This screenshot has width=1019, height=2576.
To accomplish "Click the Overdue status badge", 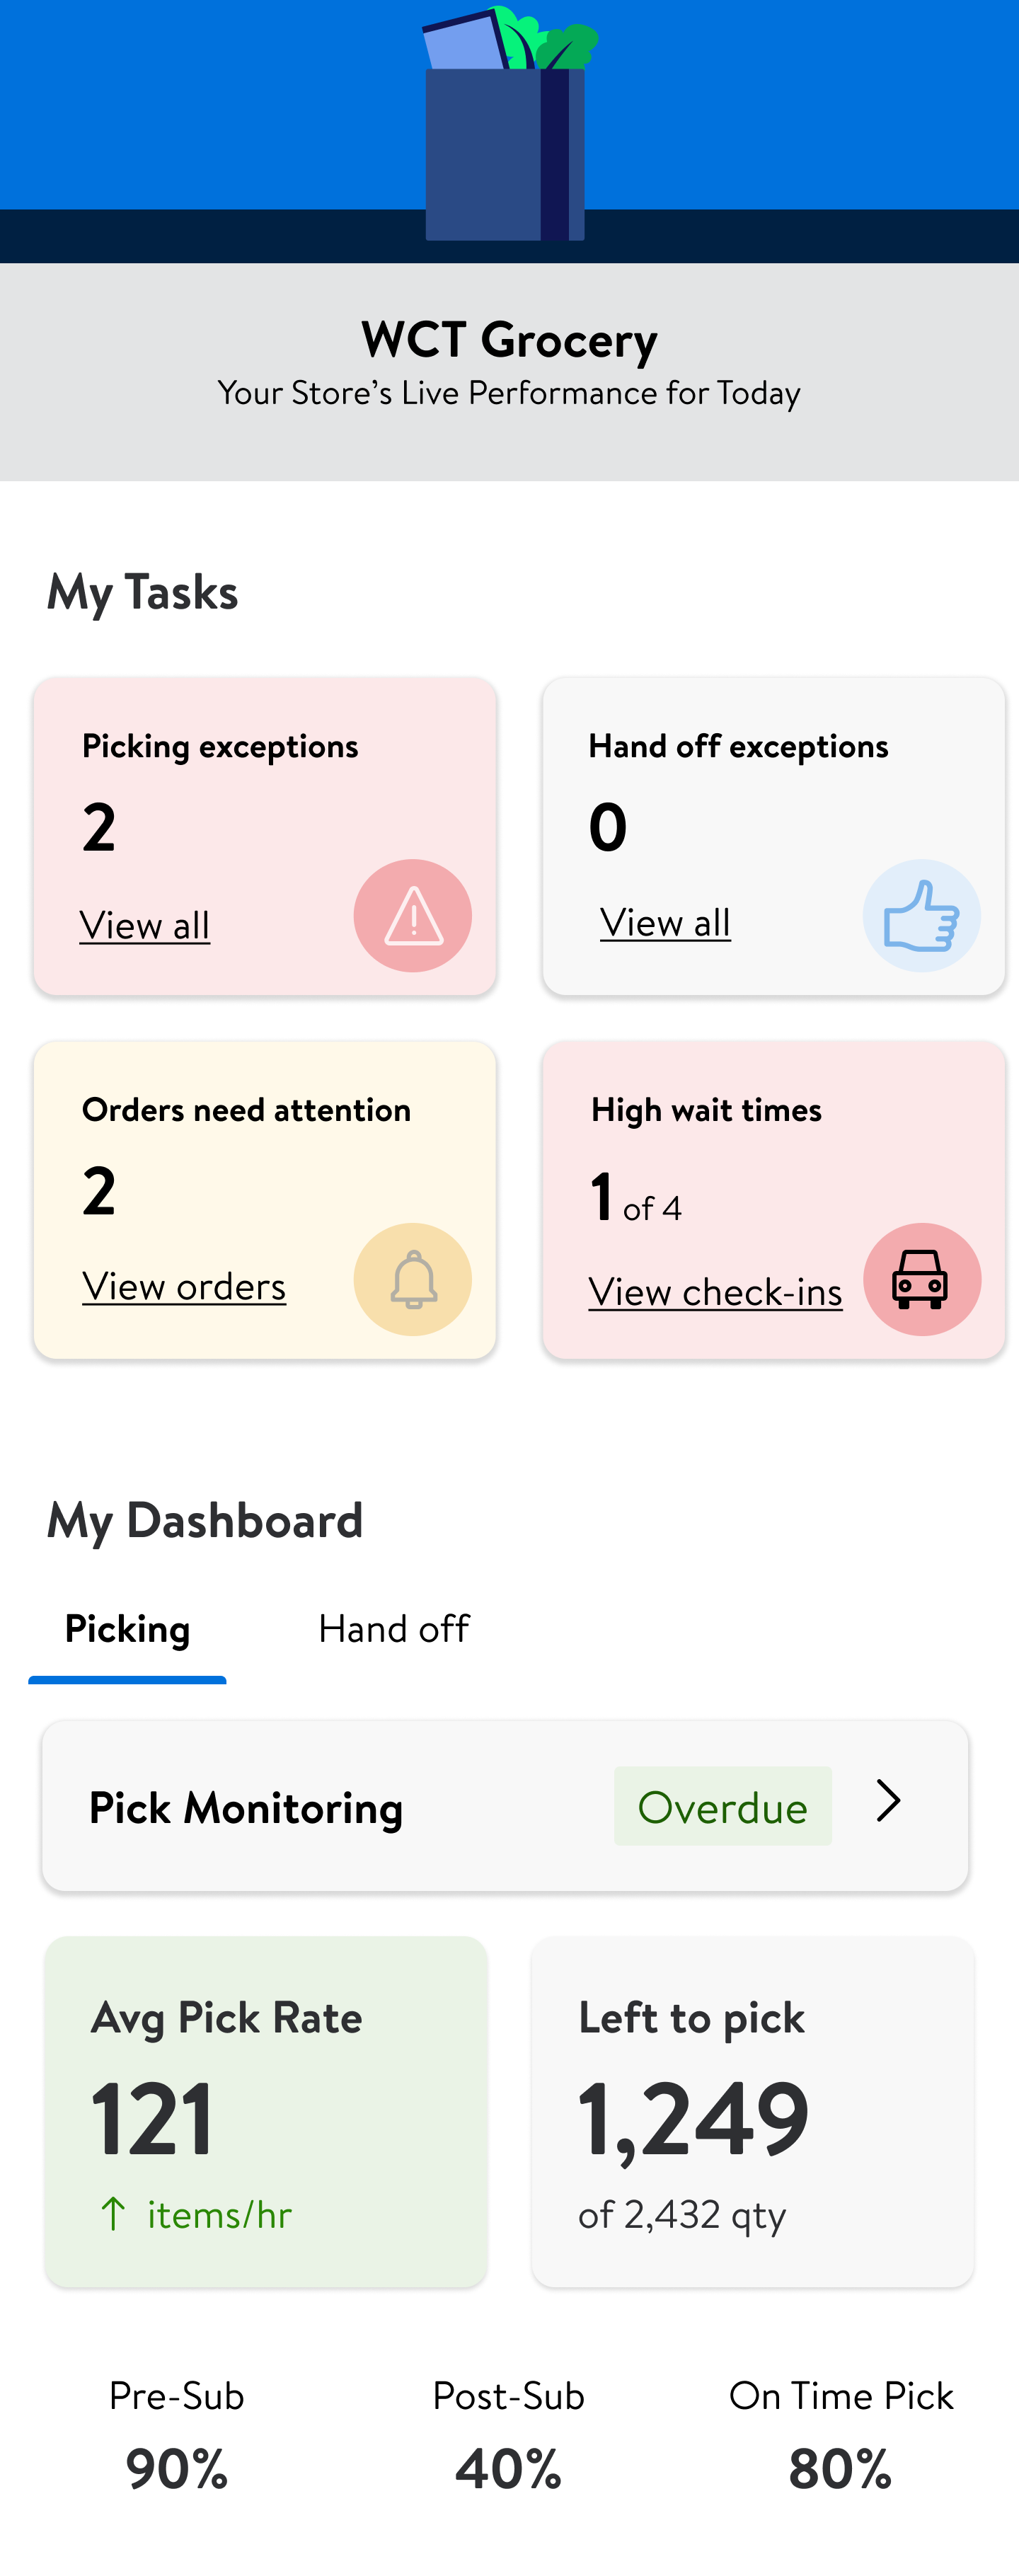I will pos(722,1807).
